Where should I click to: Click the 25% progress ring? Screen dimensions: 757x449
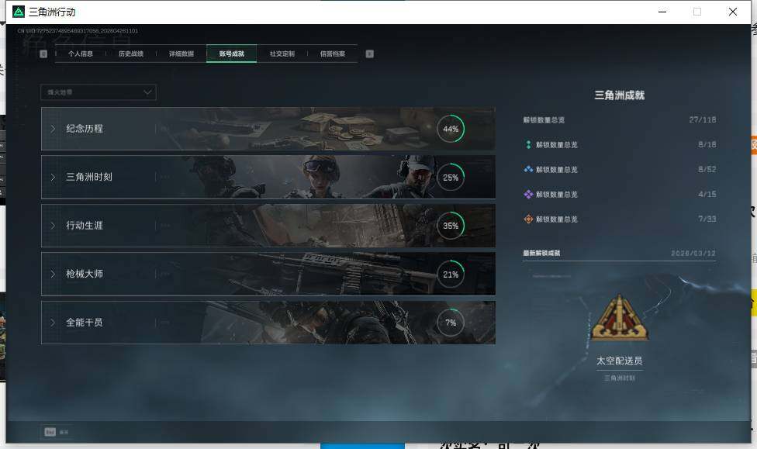451,177
